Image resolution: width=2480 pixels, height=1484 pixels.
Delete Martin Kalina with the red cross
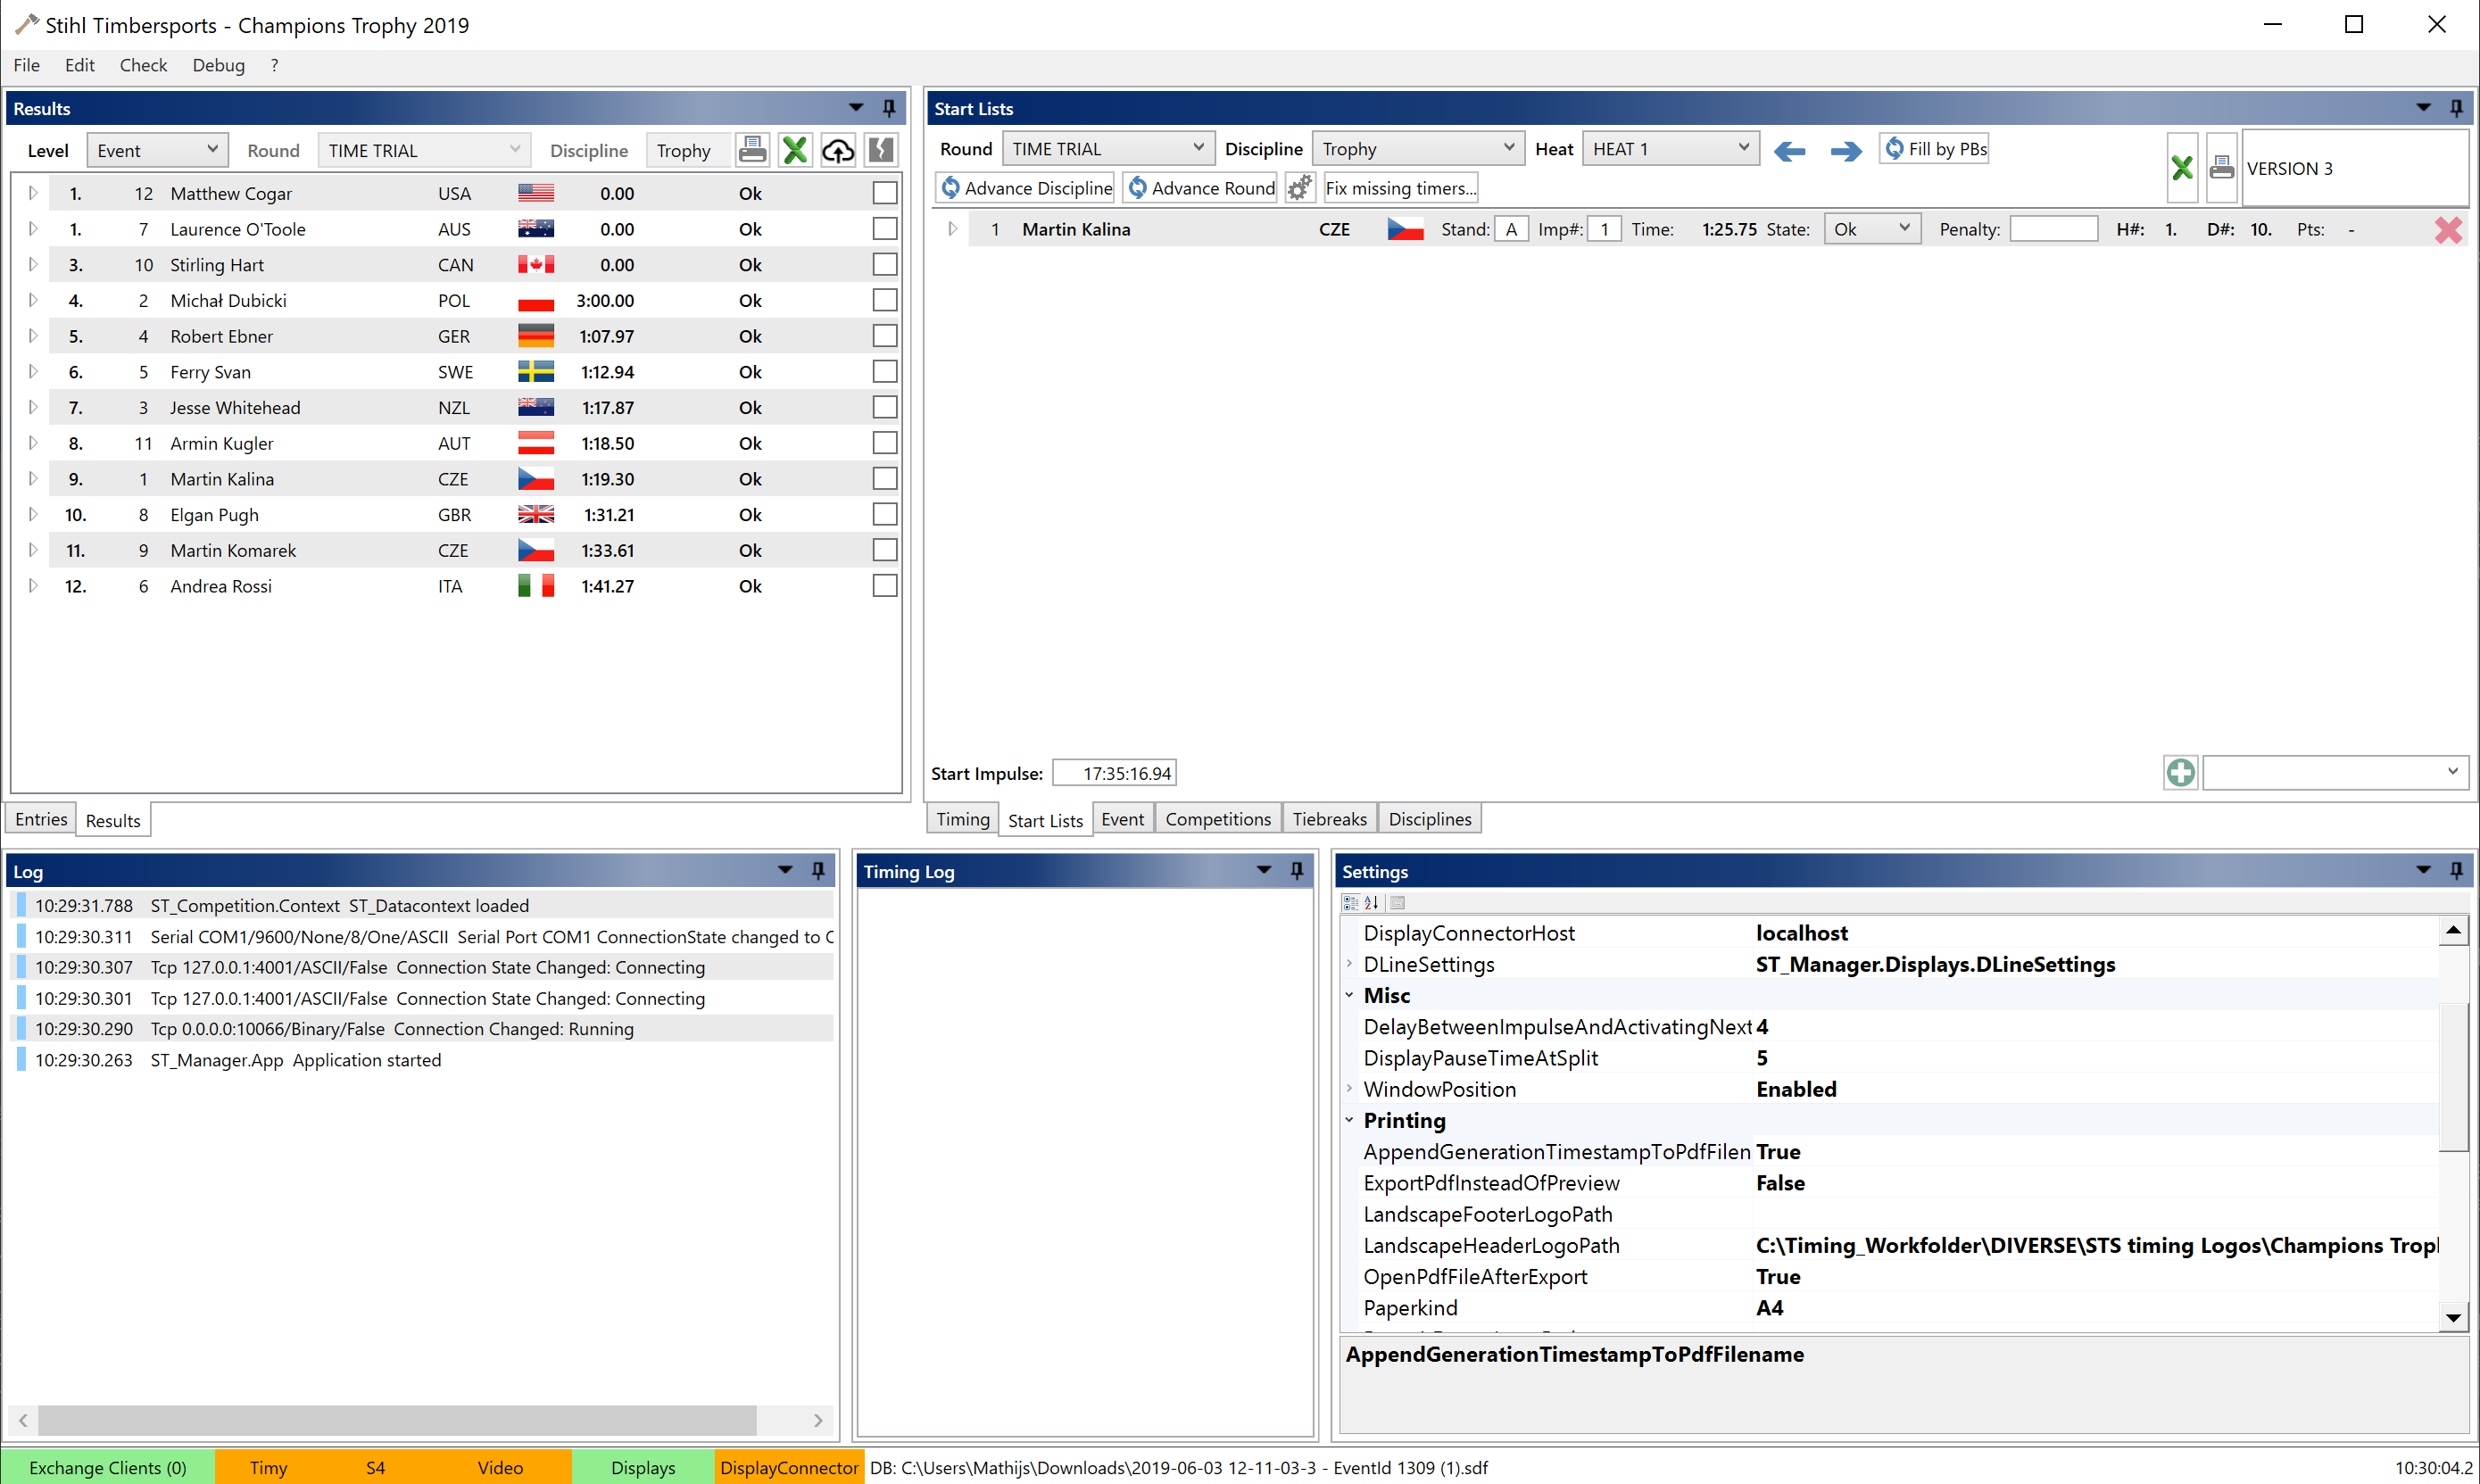tap(2449, 229)
